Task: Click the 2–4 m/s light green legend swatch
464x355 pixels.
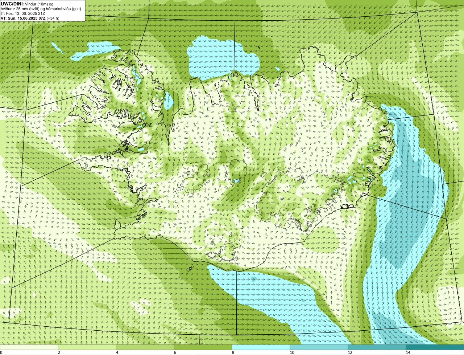Action: pyautogui.click(x=87, y=347)
